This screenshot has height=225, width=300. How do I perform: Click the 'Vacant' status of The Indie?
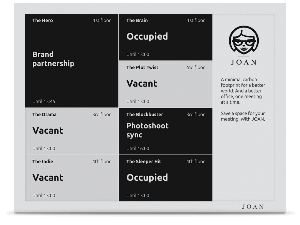48,177
